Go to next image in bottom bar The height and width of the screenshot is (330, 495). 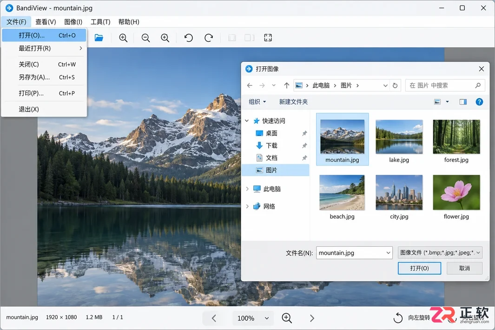coord(312,318)
